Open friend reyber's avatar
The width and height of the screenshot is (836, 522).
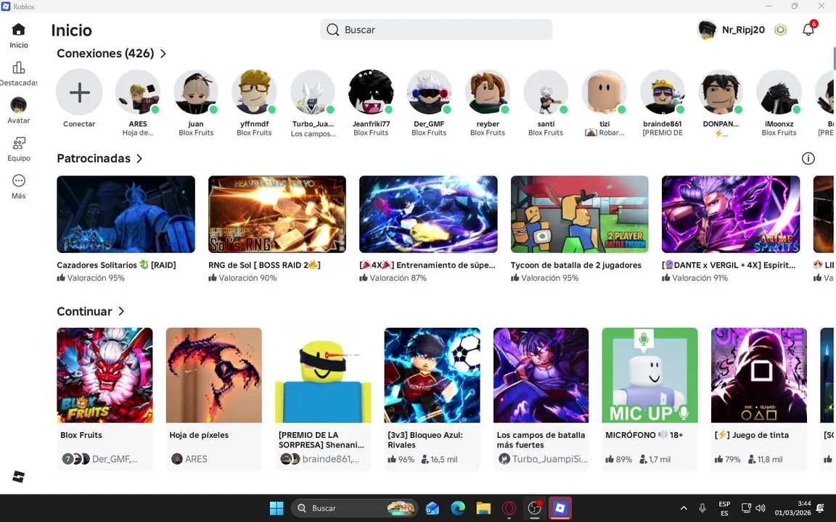click(488, 92)
